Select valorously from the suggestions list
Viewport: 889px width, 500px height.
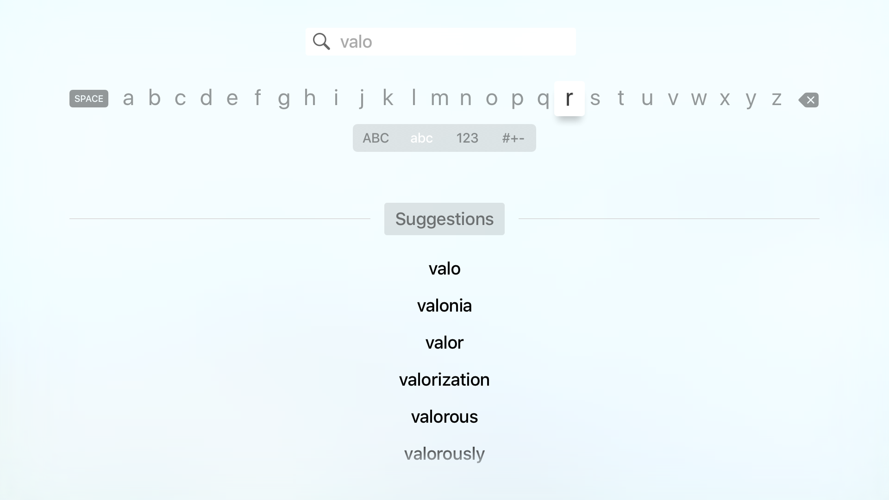[444, 453]
